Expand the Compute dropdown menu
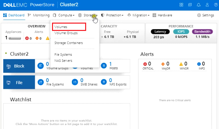219x129 pixels. tap(64, 15)
